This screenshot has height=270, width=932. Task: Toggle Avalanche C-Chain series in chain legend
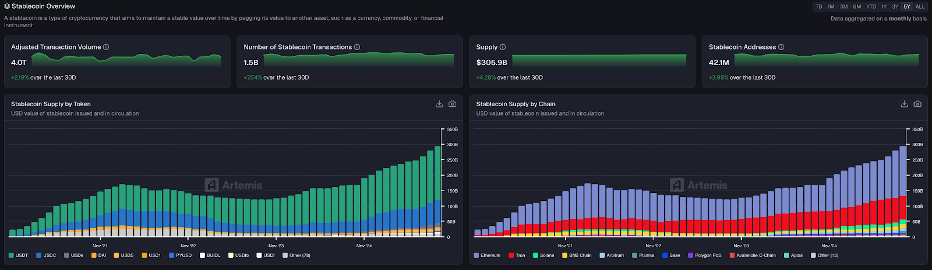point(753,255)
